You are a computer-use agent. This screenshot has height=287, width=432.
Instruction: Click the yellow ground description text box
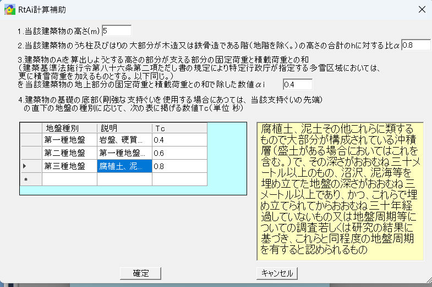pos(339,190)
